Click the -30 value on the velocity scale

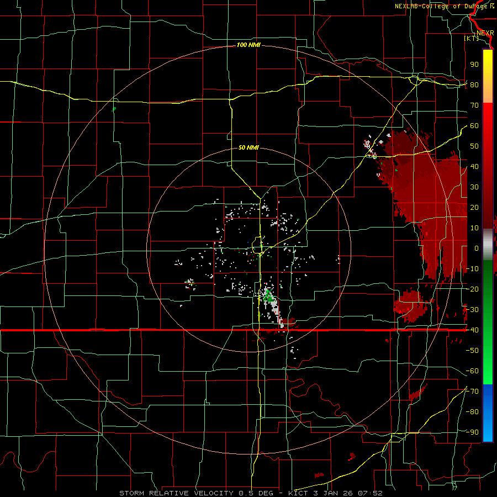click(x=472, y=310)
